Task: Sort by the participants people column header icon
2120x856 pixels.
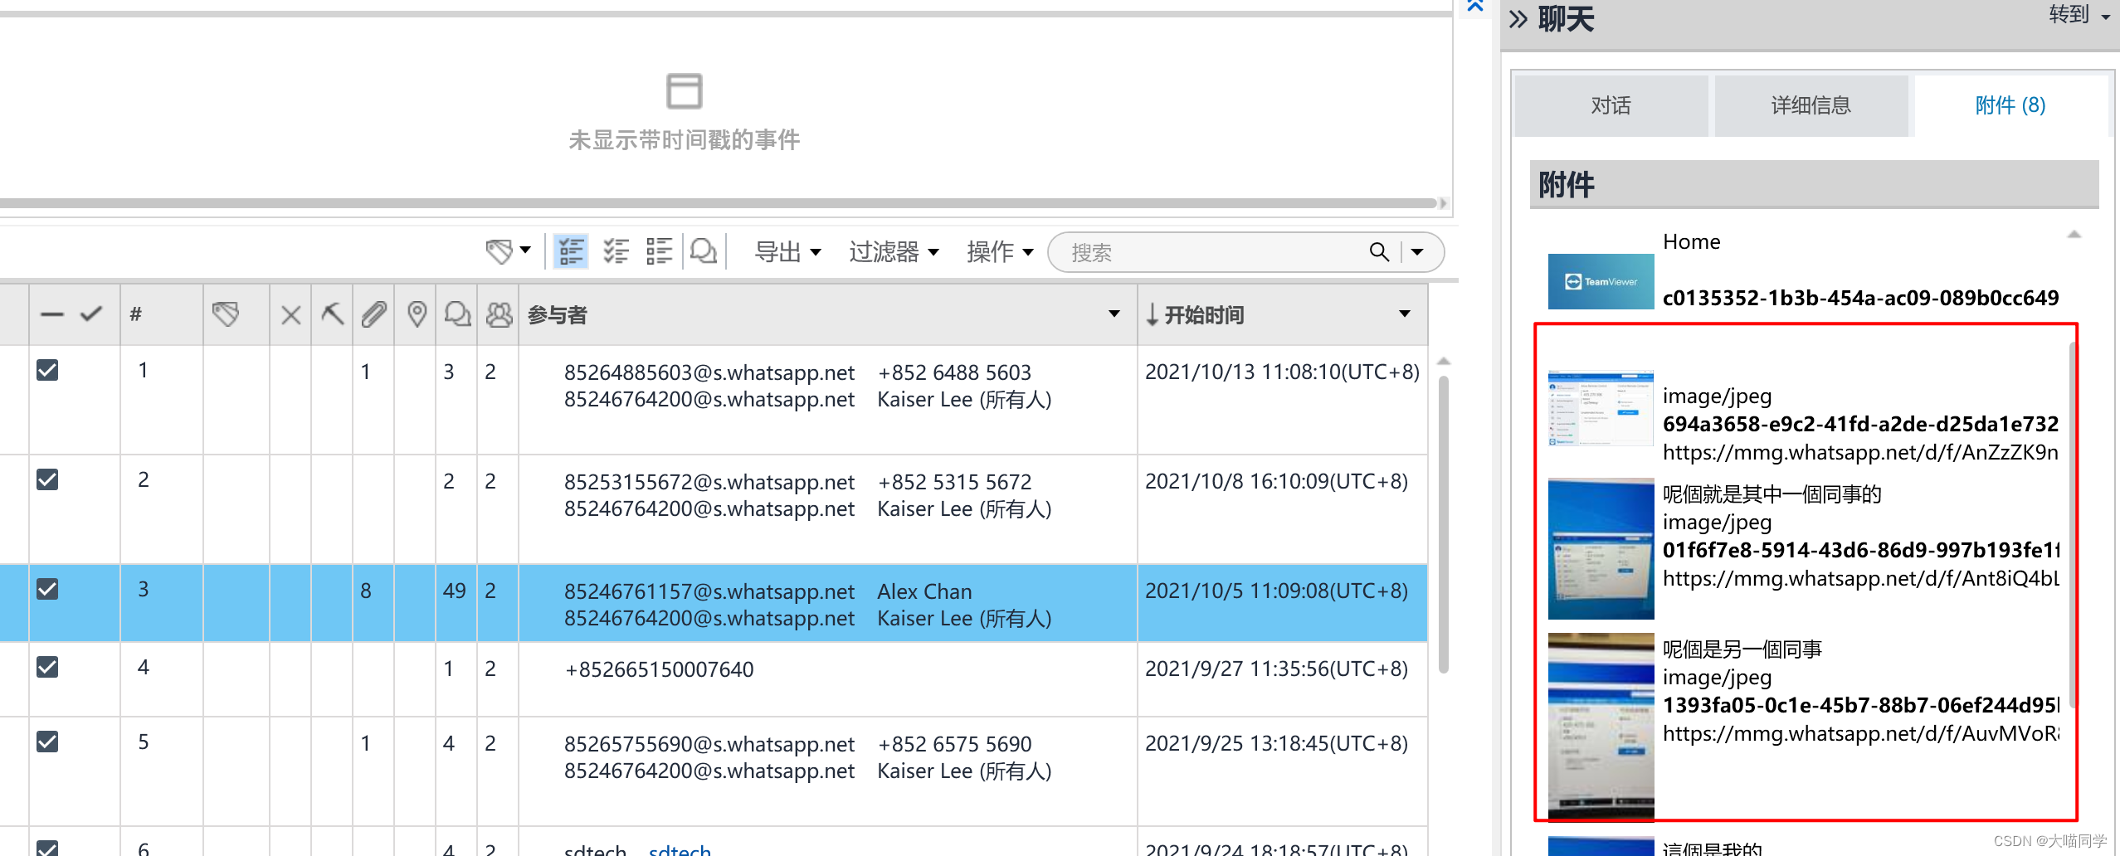Action: pos(499,314)
